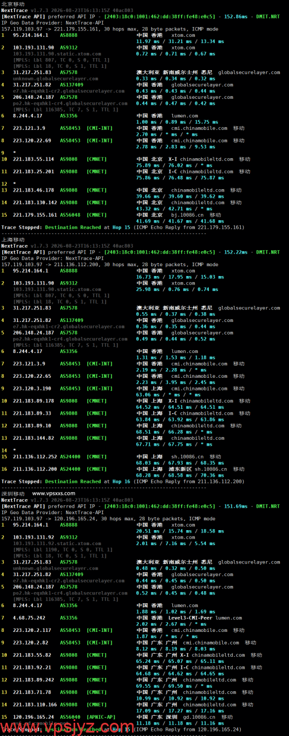Select IP address 221.183.55.82

[x=32, y=655]
